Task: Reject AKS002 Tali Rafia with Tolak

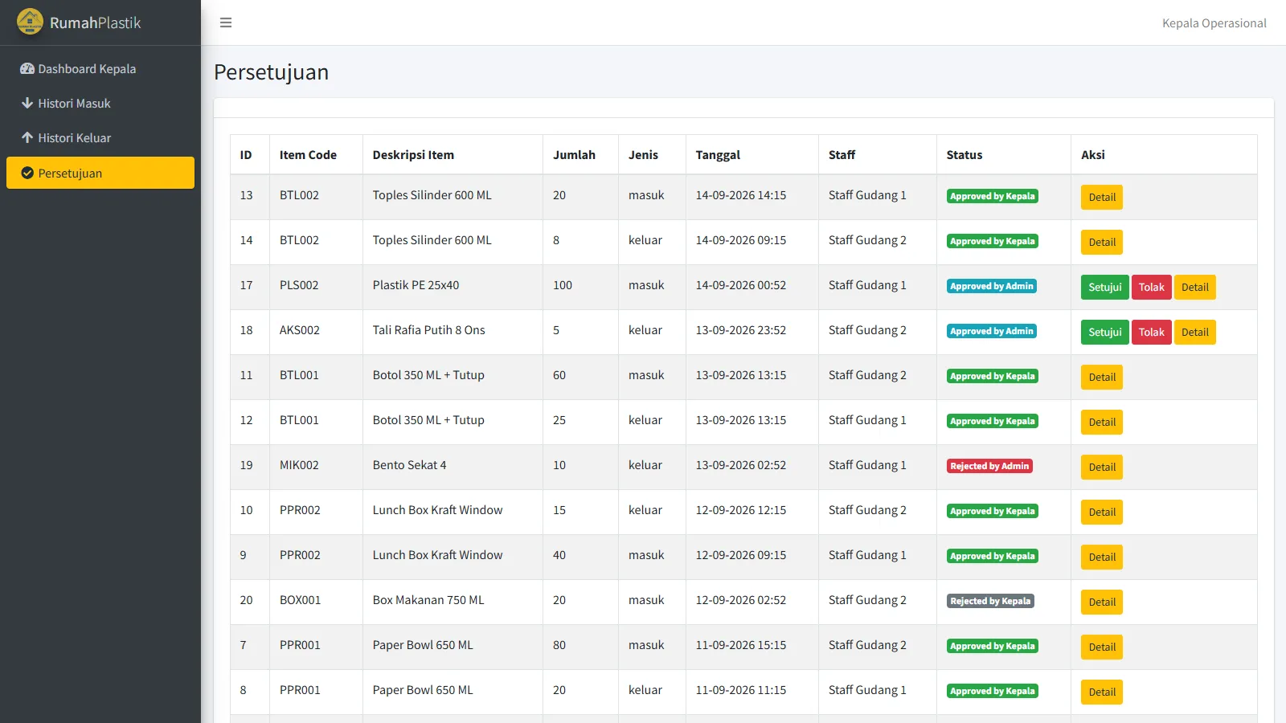Action: [1151, 332]
